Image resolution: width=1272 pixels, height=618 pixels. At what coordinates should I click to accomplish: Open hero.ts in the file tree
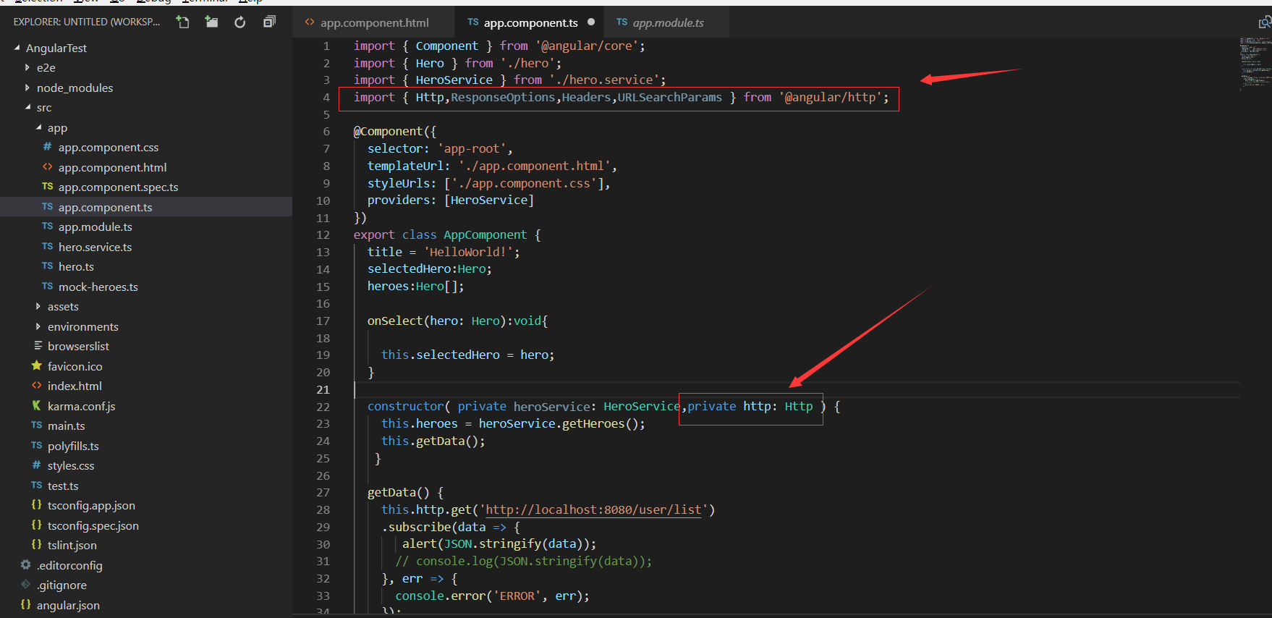click(x=76, y=266)
